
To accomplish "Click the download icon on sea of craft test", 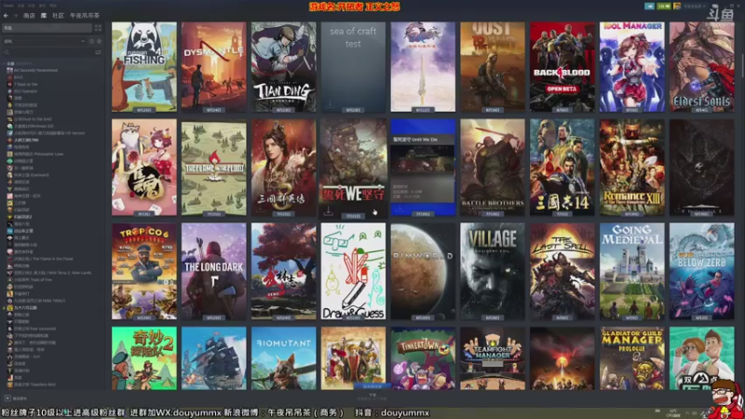I will (330, 103).
